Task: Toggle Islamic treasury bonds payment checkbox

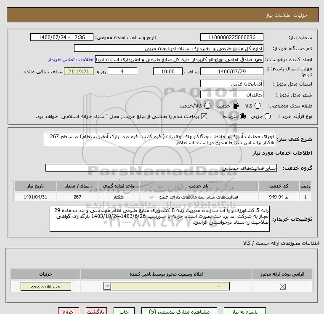Action: (204, 116)
